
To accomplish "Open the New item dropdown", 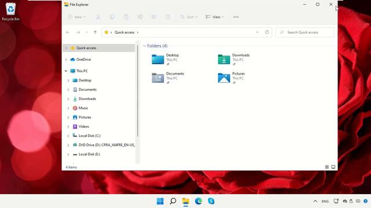I will click(x=77, y=17).
